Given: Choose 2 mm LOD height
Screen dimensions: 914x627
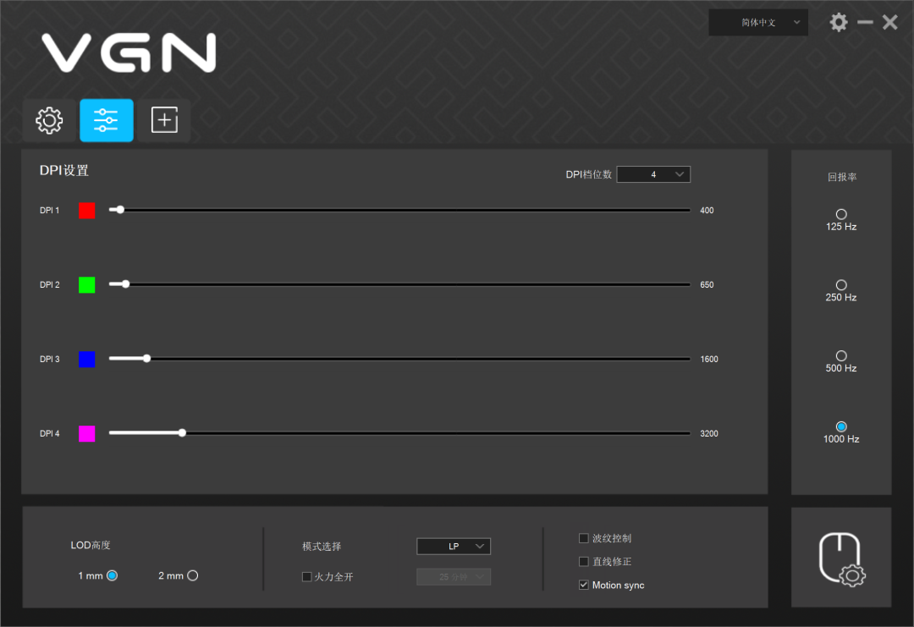Looking at the screenshot, I should point(192,575).
